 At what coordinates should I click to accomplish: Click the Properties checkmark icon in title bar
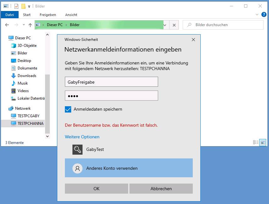point(16,6)
